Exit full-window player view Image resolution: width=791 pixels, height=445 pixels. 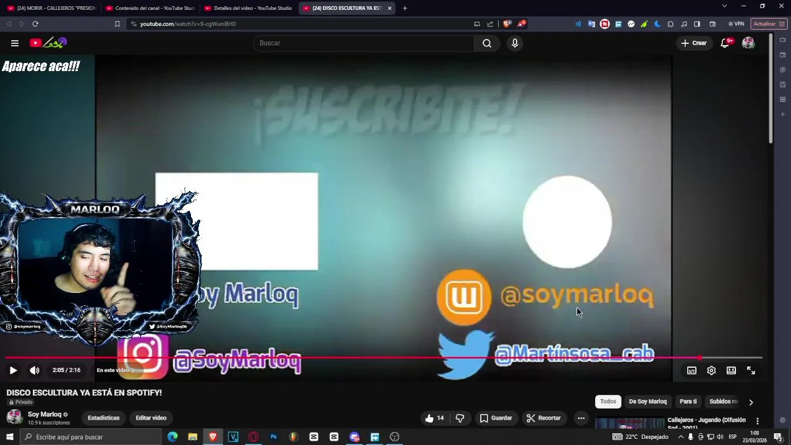tap(751, 370)
